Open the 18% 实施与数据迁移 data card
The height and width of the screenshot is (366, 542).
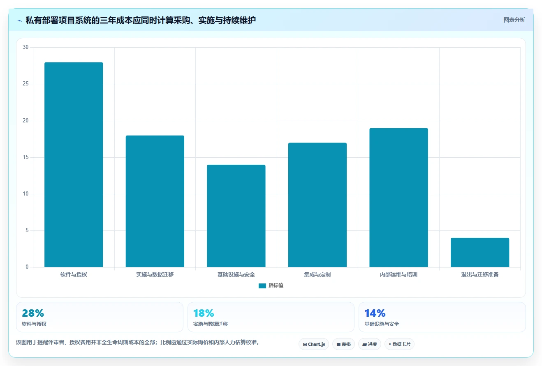271,317
